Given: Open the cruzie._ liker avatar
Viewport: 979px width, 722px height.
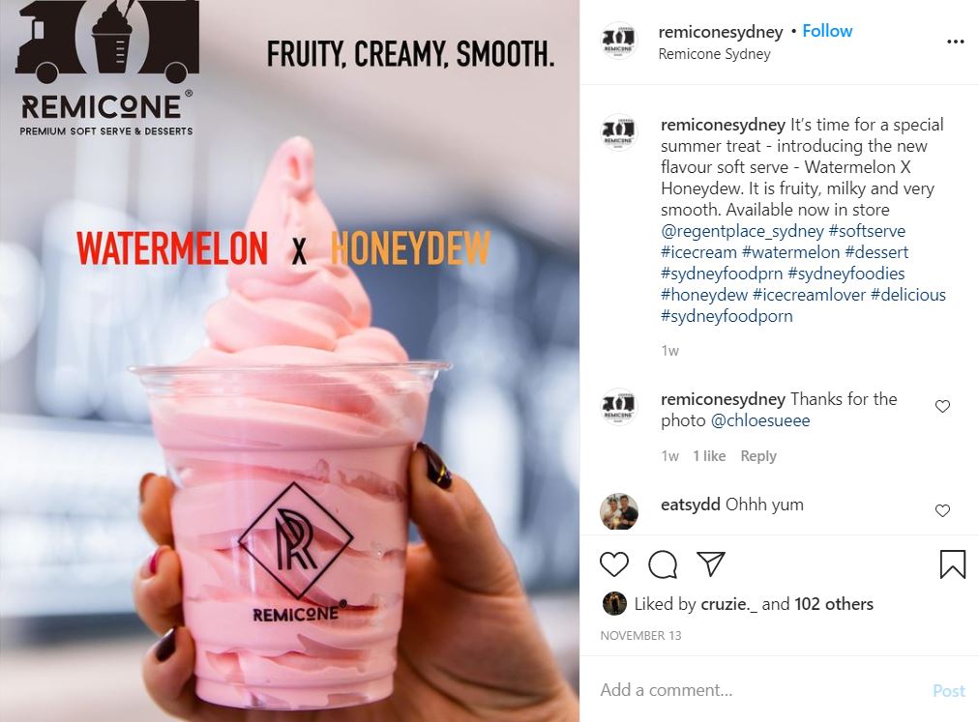Looking at the screenshot, I should tap(613, 603).
